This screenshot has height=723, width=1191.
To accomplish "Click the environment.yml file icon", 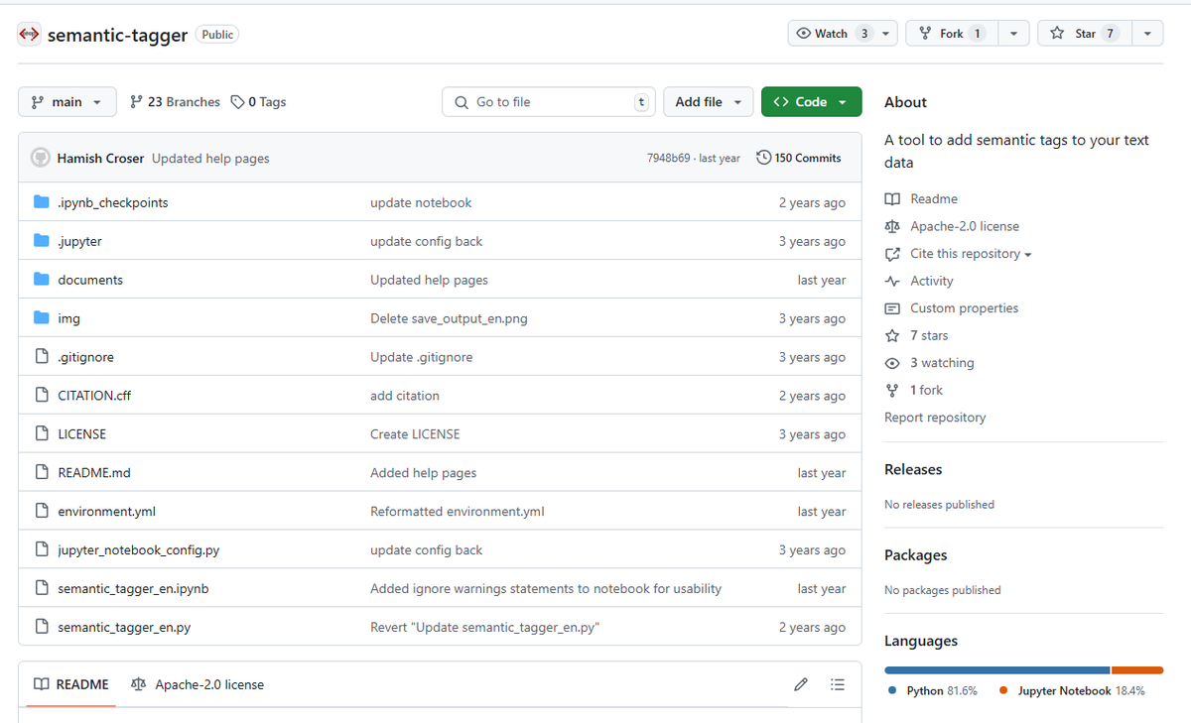I will coord(42,511).
